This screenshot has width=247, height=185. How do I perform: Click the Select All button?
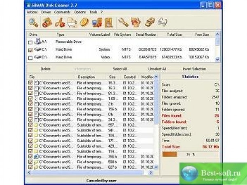tap(120, 69)
